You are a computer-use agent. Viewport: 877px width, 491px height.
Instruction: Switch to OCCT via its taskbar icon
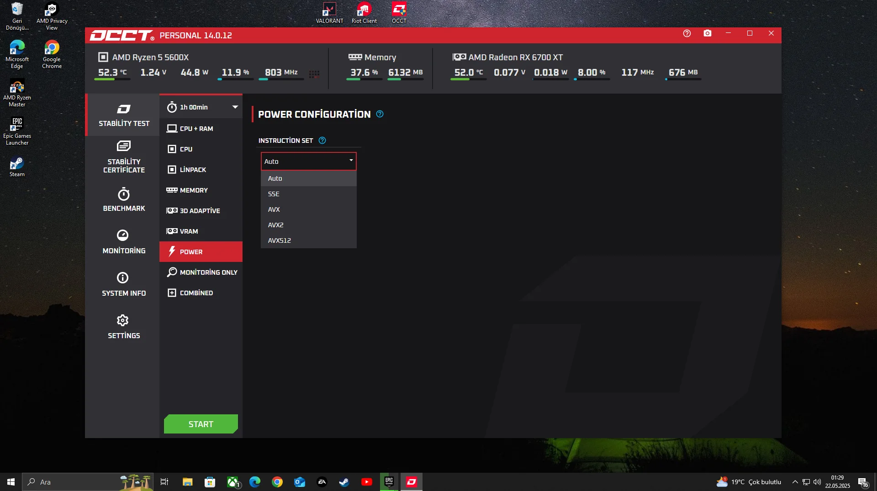point(412,482)
